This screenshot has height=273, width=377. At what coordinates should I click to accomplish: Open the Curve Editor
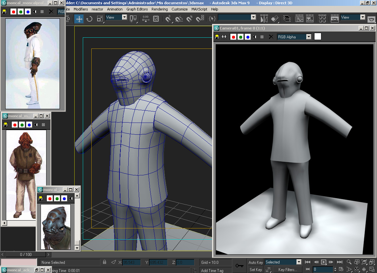[x=299, y=19]
